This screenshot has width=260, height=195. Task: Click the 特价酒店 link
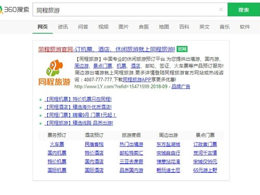(94, 153)
